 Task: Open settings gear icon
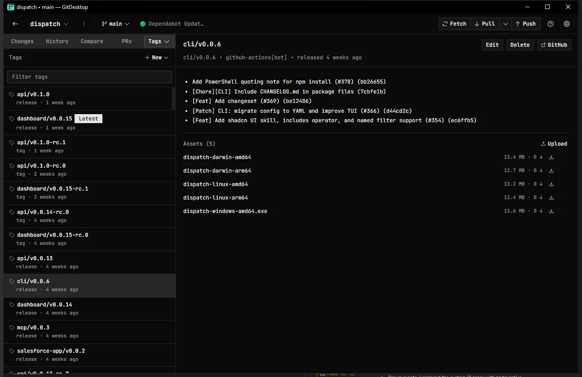click(x=567, y=24)
